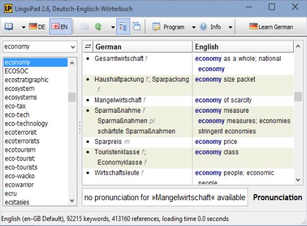
Task: Click the English column header
Action: 243,47
